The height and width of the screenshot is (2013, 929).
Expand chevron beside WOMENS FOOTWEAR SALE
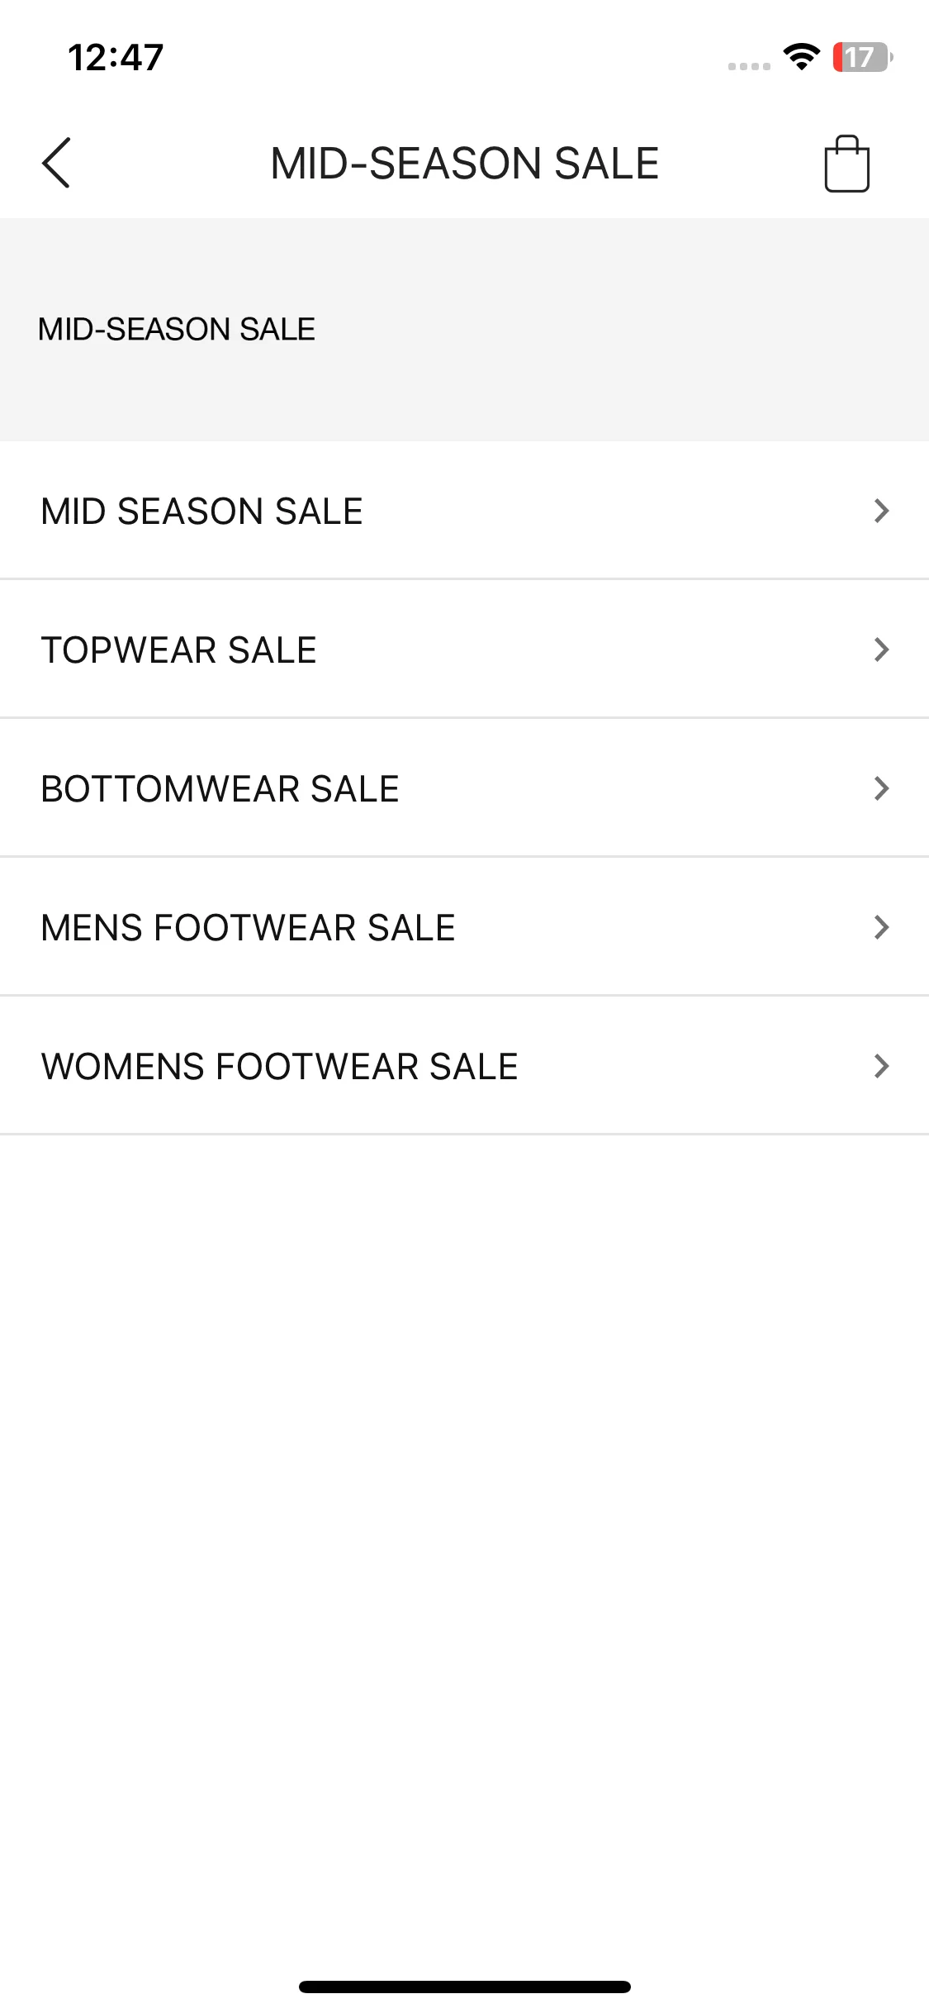[882, 1066]
